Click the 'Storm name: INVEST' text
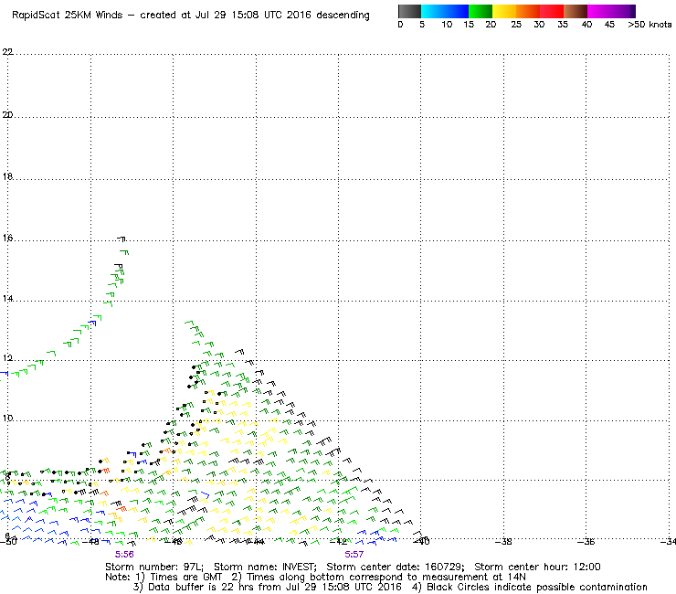 265,567
